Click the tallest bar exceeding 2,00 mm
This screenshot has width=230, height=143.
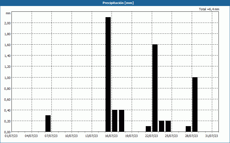[108, 74]
